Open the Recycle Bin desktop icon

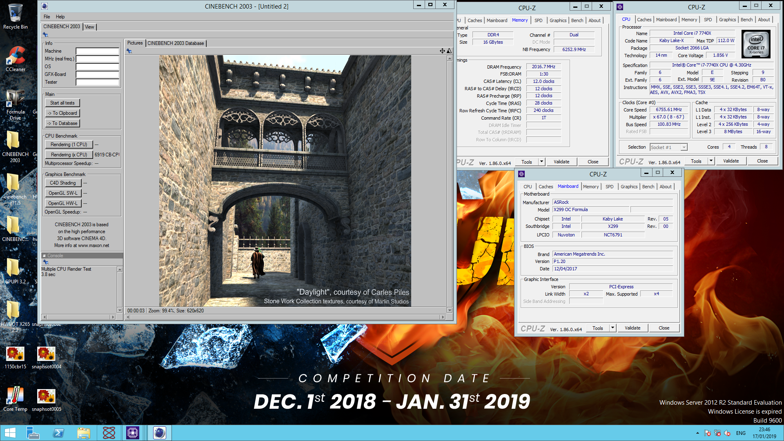[16, 16]
